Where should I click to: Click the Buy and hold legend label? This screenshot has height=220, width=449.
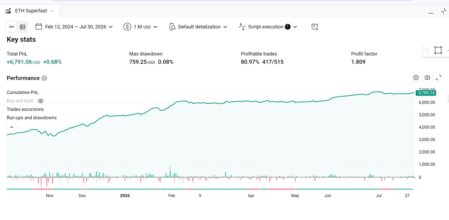tap(20, 101)
